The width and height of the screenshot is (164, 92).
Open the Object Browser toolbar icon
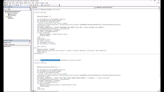[37, 5]
